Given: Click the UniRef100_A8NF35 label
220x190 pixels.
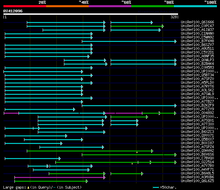Looking at the screenshot, I should (197, 56).
